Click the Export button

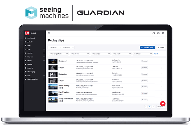click(x=161, y=47)
